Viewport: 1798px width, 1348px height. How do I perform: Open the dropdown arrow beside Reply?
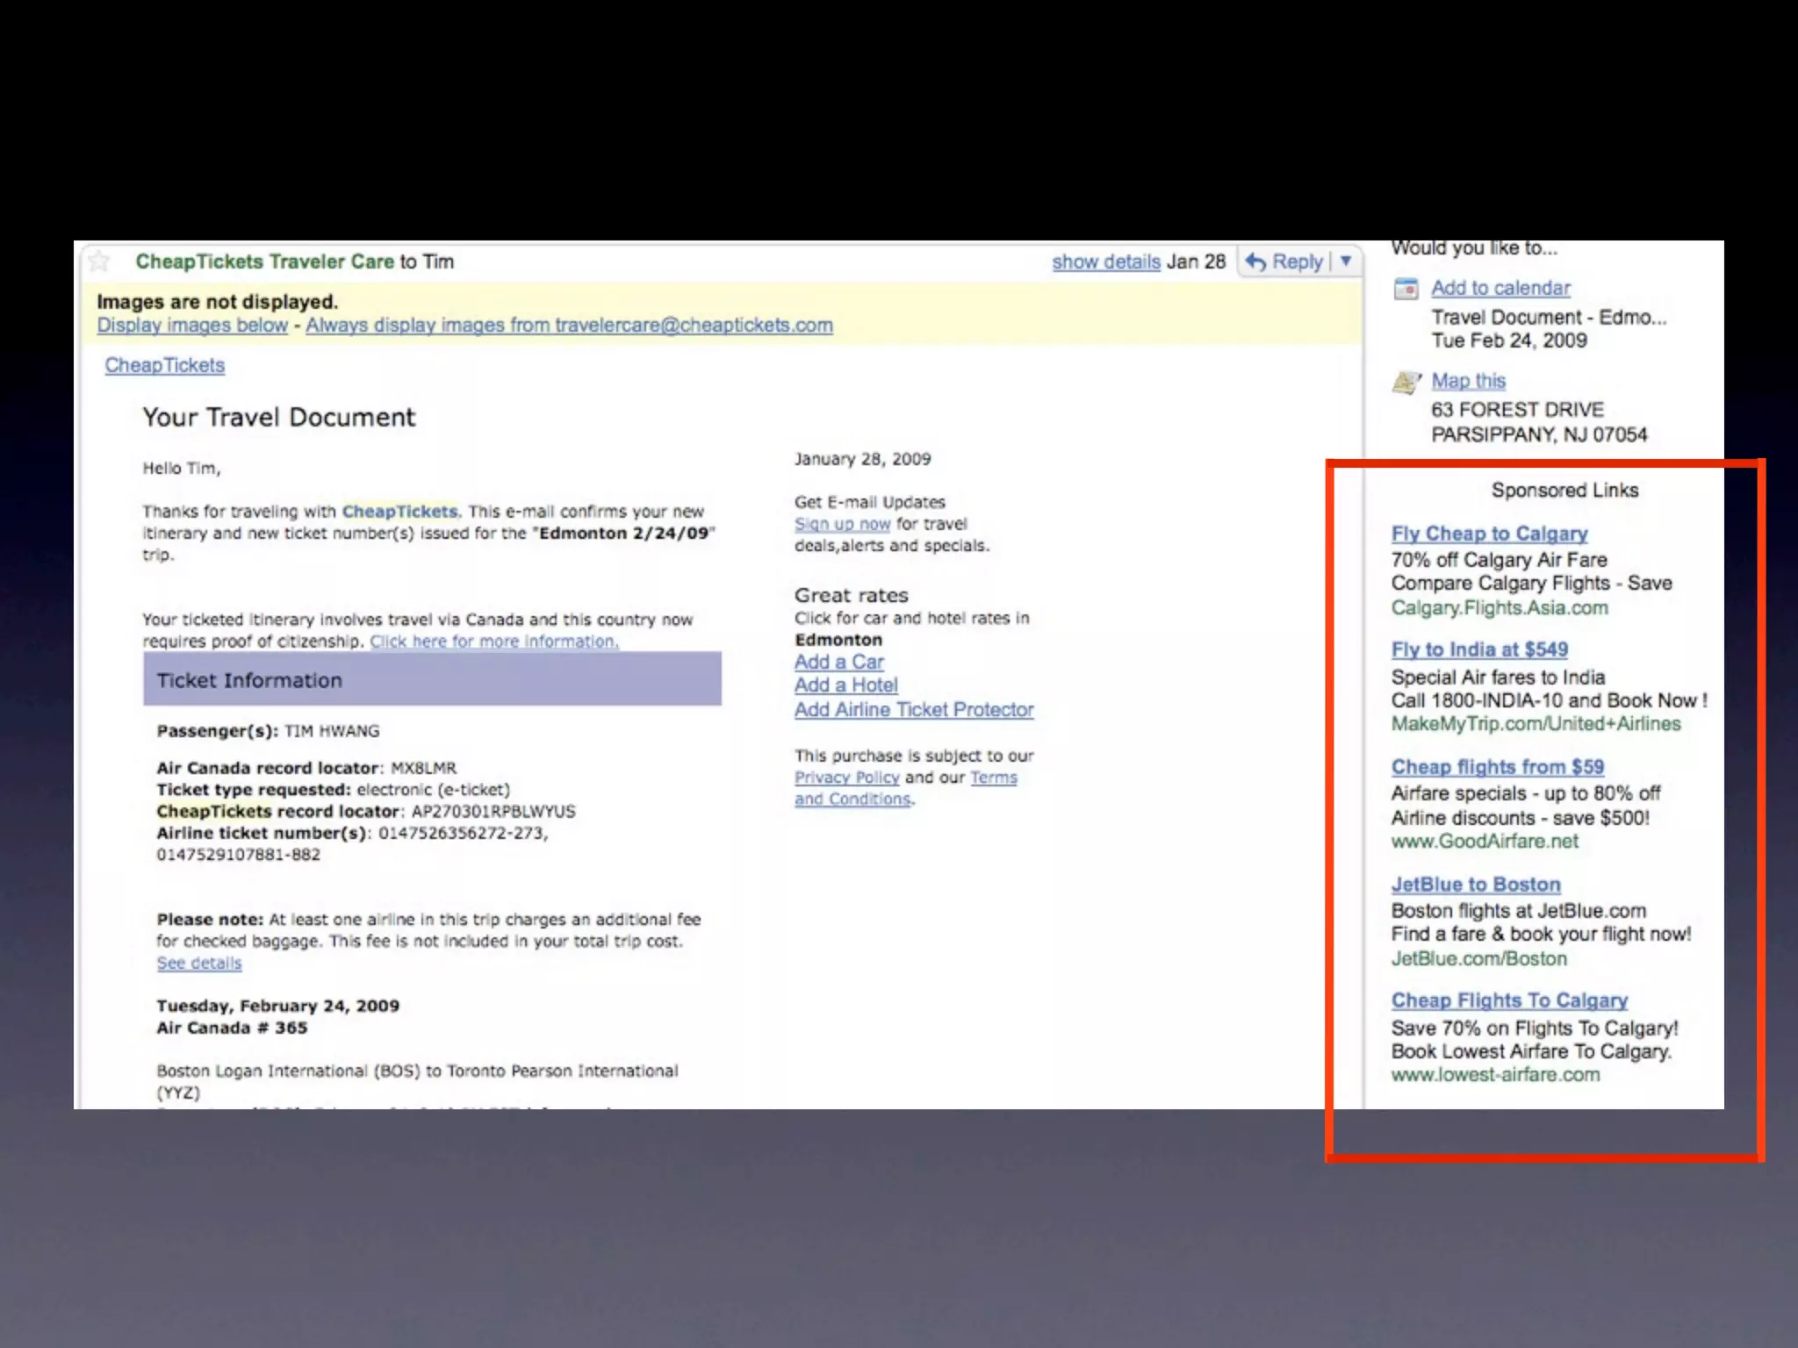point(1346,262)
